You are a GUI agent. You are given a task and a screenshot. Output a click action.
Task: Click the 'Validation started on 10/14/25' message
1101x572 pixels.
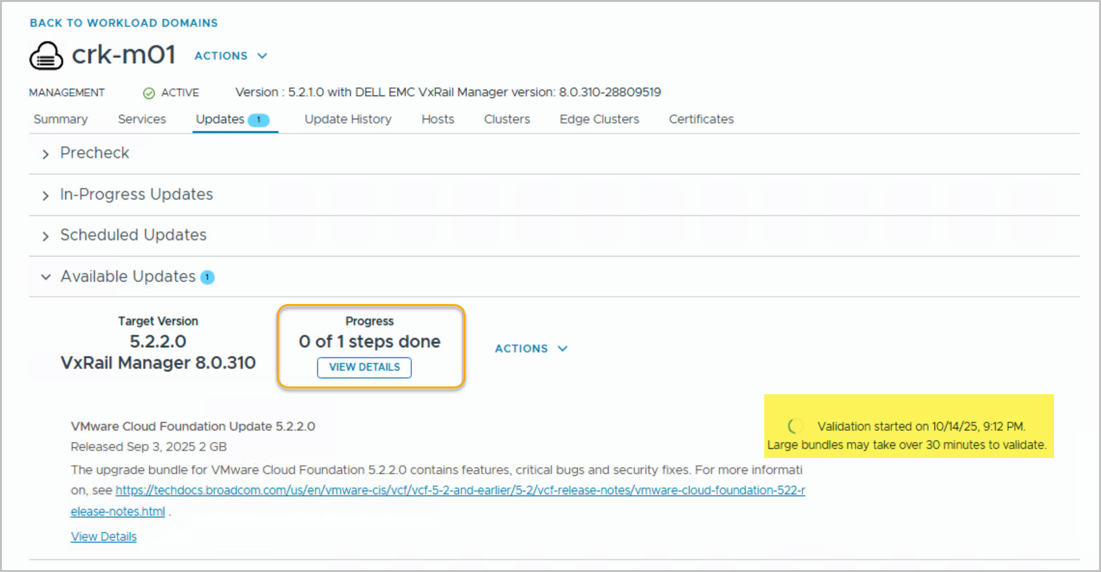(921, 426)
